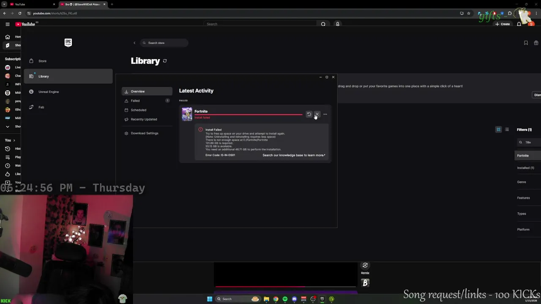541x304 pixels.
Task: Expand the Features filter
Action: click(x=523, y=198)
